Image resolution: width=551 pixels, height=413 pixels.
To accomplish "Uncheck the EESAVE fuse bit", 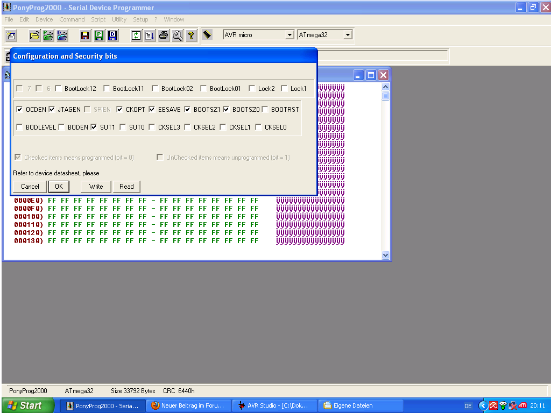I will [x=152, y=110].
